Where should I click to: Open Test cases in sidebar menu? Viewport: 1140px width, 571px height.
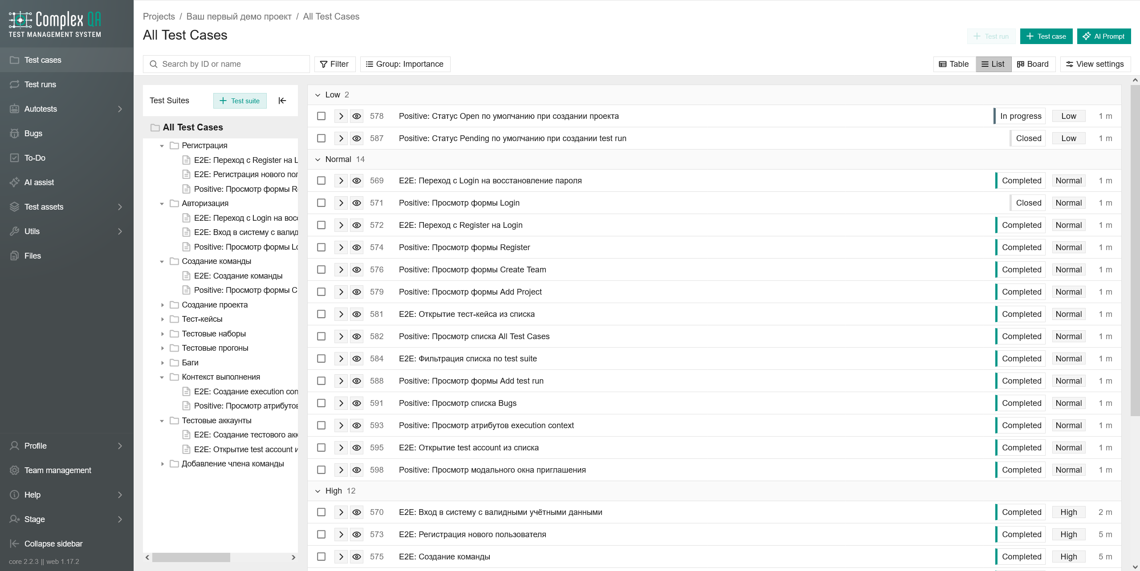click(67, 60)
